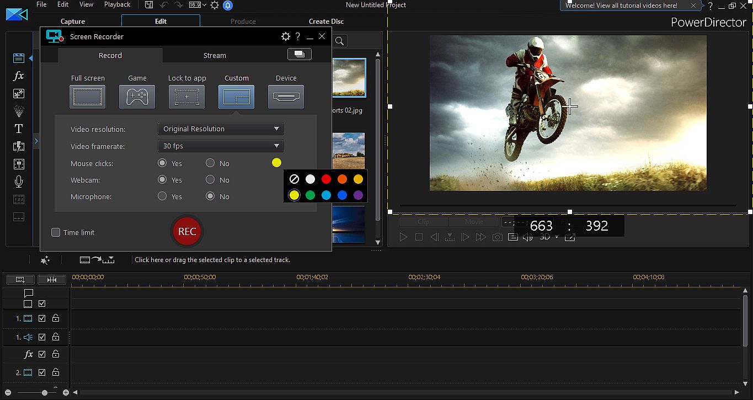Enable the Time limit checkbox
This screenshot has width=753, height=400.
coord(56,232)
